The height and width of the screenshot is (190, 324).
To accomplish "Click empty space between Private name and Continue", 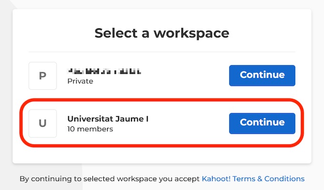I will [186, 76].
